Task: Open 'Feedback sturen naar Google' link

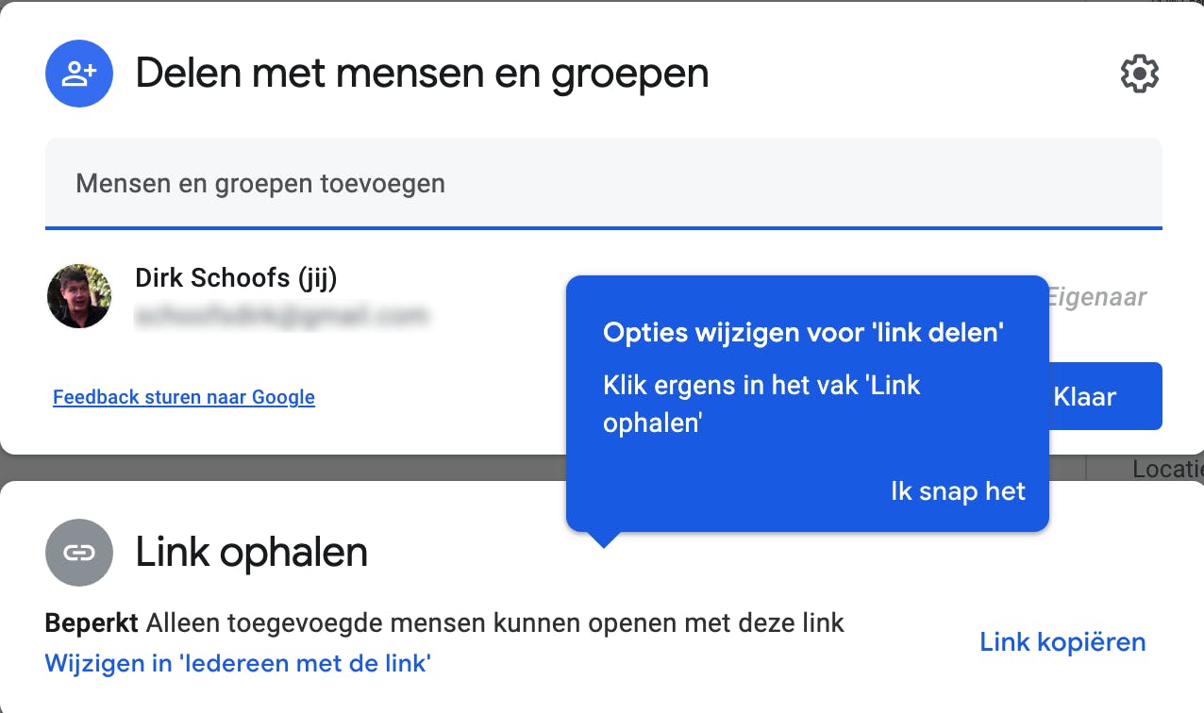Action: (184, 397)
